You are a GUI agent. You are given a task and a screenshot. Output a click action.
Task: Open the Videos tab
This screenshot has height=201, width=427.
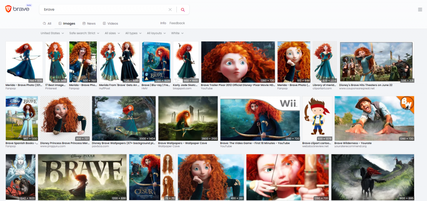pyautogui.click(x=110, y=24)
